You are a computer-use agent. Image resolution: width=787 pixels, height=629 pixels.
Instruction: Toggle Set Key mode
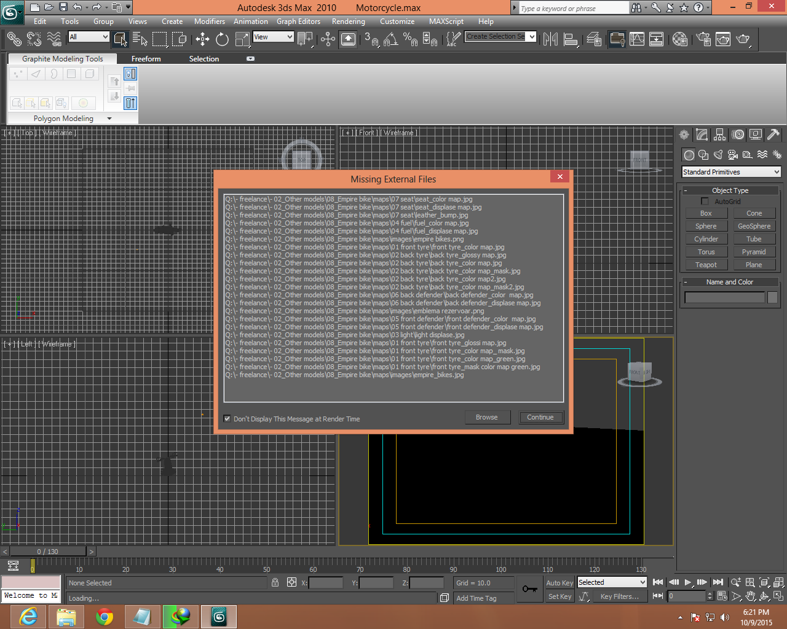pyautogui.click(x=560, y=596)
